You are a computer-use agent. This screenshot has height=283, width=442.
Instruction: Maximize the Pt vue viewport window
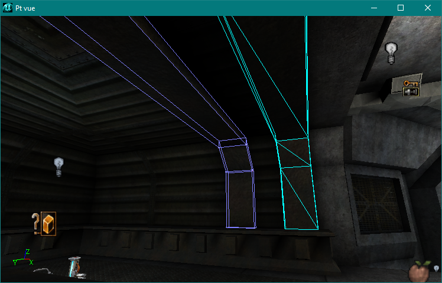coord(401,8)
